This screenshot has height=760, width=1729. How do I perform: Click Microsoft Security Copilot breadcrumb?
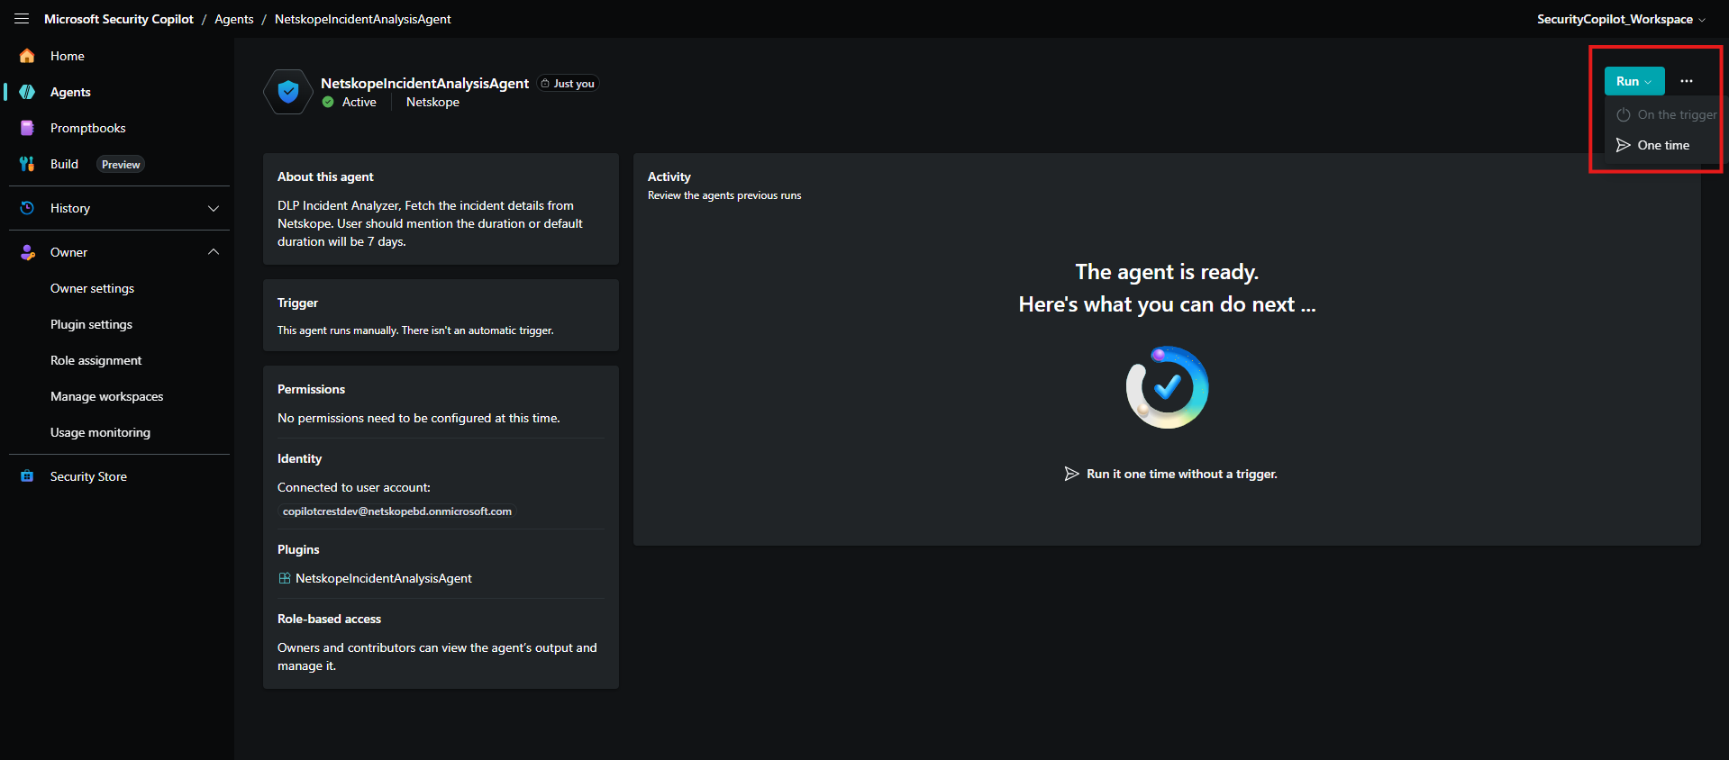tap(119, 19)
